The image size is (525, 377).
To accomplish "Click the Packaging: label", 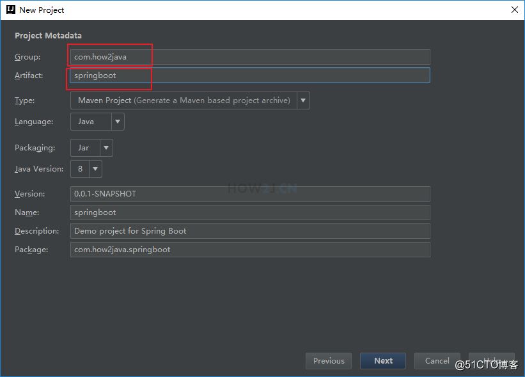I will 35,148.
